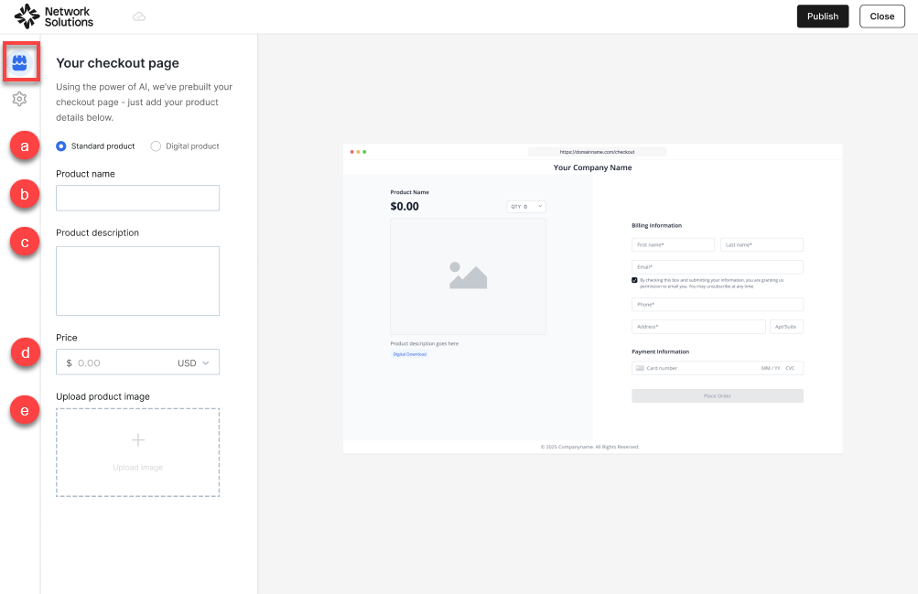Select the Standard product radio button

pyautogui.click(x=61, y=146)
